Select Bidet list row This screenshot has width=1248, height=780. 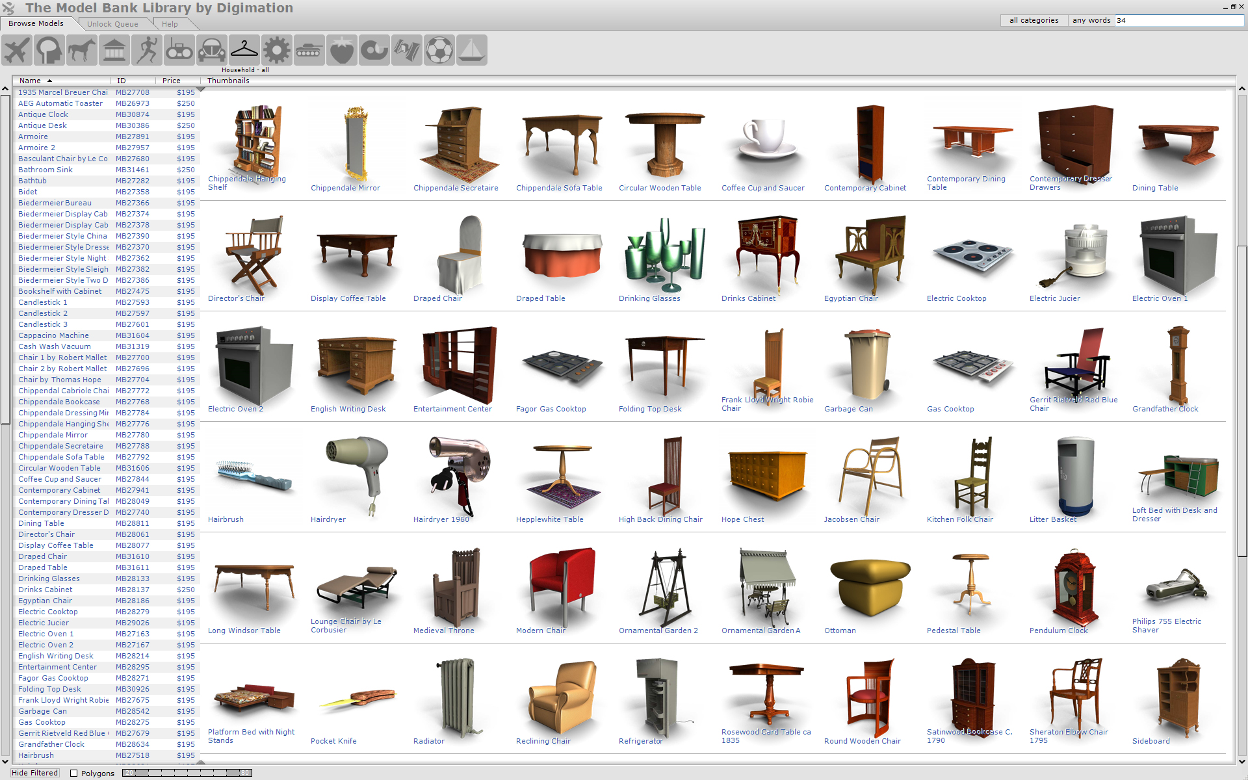(x=106, y=192)
